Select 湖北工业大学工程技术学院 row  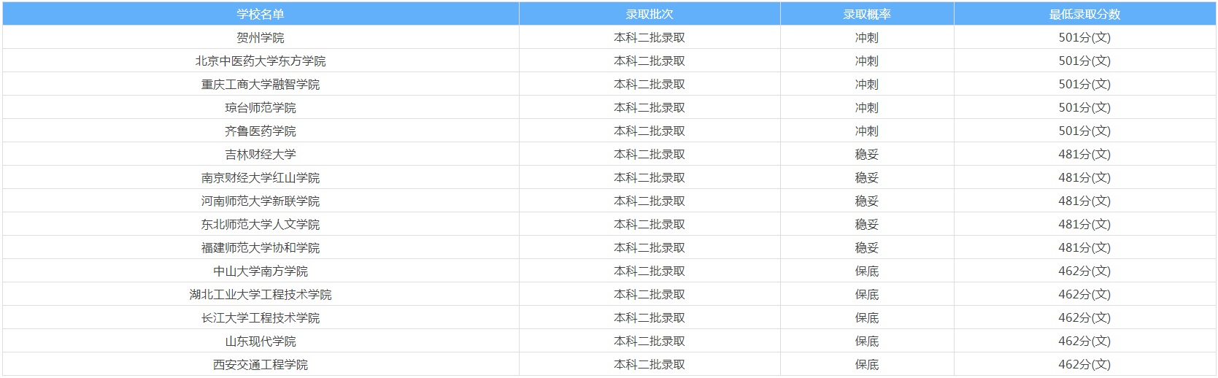point(261,294)
